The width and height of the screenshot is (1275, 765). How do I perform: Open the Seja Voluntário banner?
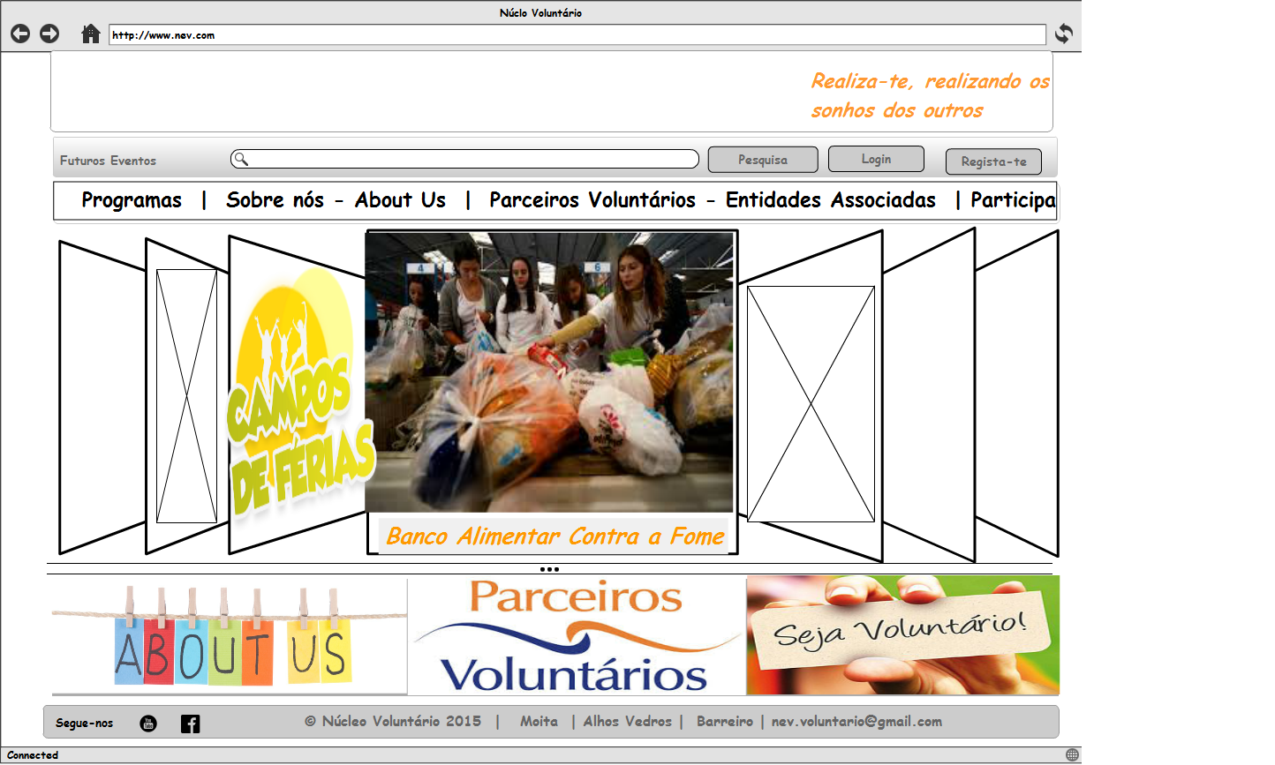tap(902, 635)
